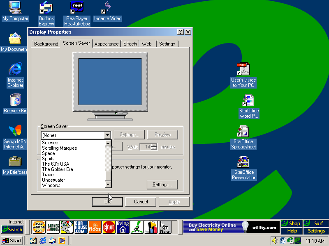
Task: Select Underwater in the screen saver list
Action: [x=53, y=180]
